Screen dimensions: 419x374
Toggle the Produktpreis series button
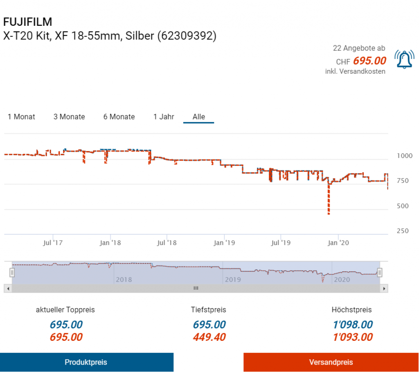point(87,362)
